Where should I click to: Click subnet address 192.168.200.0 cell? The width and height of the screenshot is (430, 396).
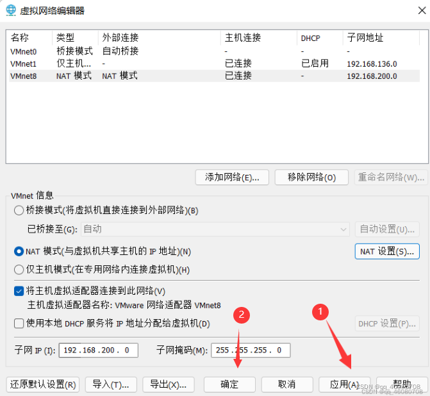pos(372,76)
